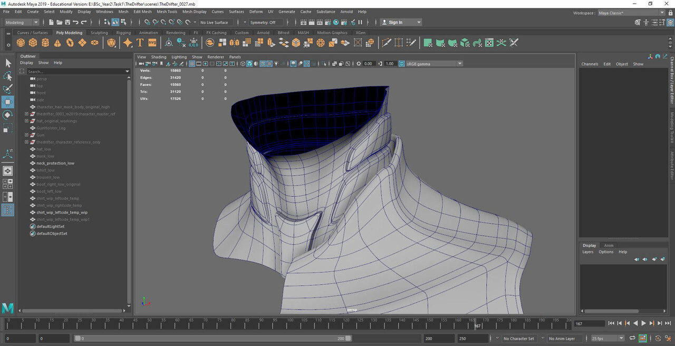The image size is (675, 346).
Task: Click the Isolate Select icon in viewport toolbar
Action: pyautogui.click(x=323, y=63)
